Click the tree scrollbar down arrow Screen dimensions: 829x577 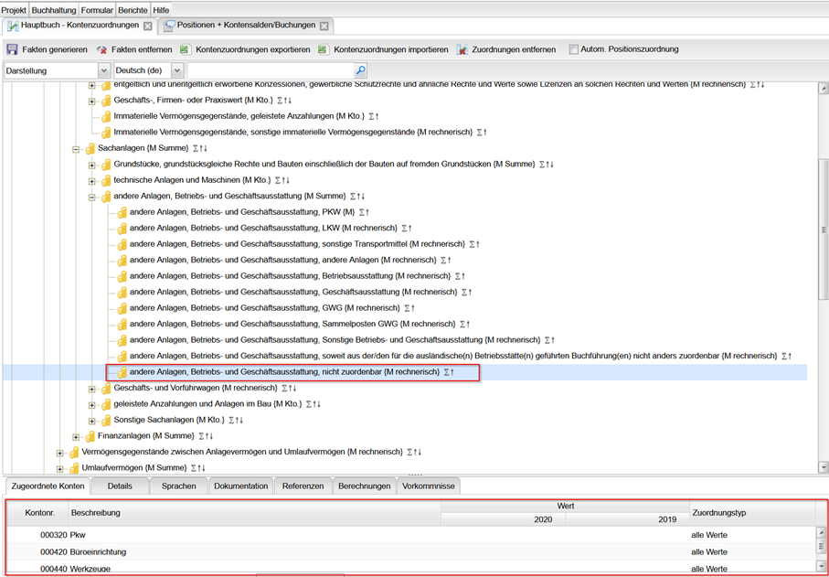(823, 467)
